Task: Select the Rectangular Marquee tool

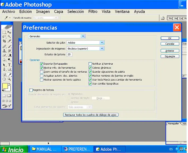Action: (x=4, y=32)
